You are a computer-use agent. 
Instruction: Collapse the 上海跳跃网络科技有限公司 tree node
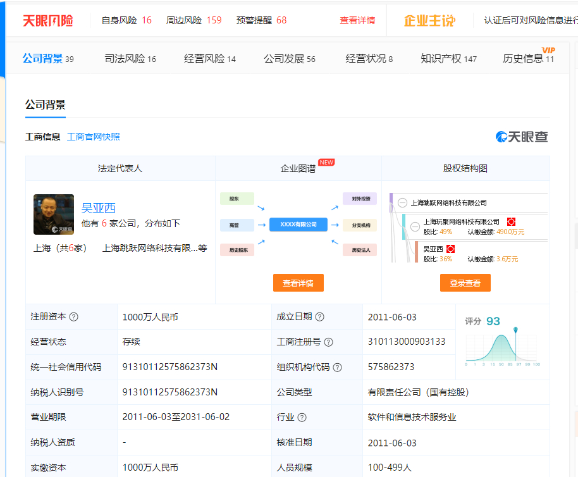pyautogui.click(x=402, y=203)
